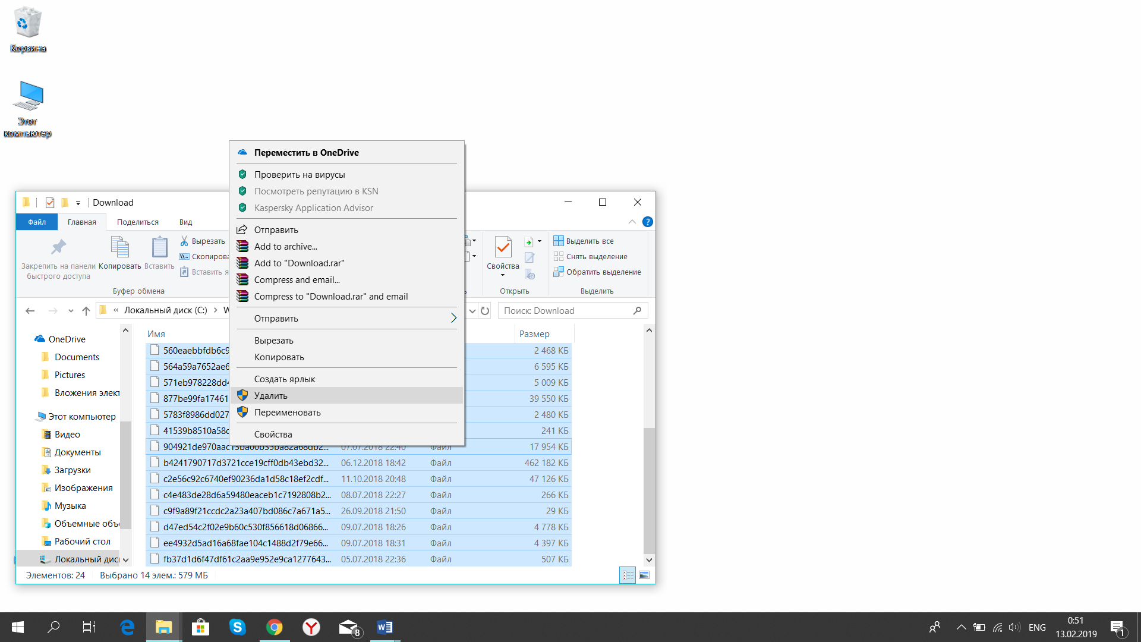1141x642 pixels.
Task: Click Invert selection in ribbon
Action: [x=597, y=272]
